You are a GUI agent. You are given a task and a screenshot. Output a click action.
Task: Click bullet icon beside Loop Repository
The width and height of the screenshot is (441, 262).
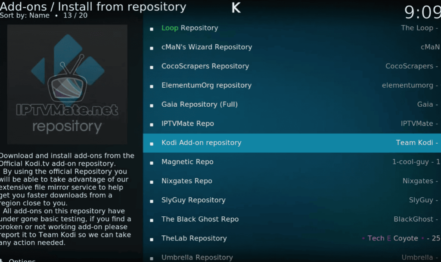(x=152, y=29)
